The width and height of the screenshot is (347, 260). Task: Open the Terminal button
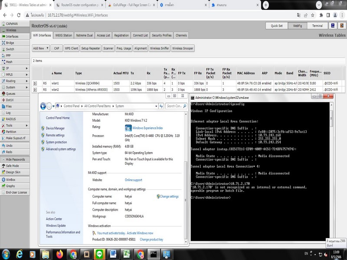[x=318, y=26]
